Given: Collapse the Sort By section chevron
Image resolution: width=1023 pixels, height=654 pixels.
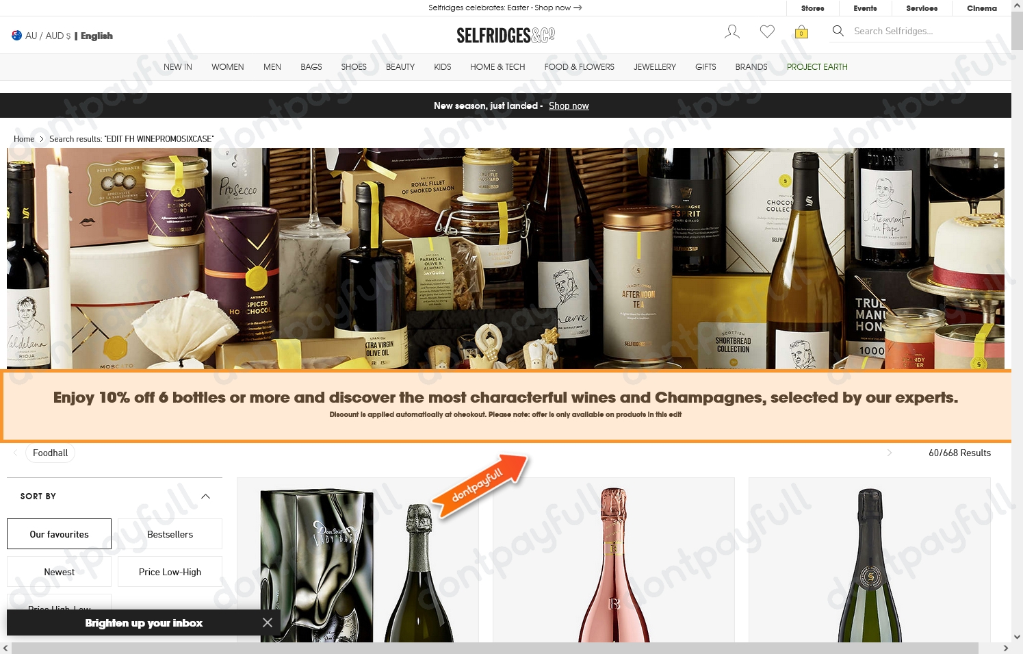Looking at the screenshot, I should coord(206,496).
